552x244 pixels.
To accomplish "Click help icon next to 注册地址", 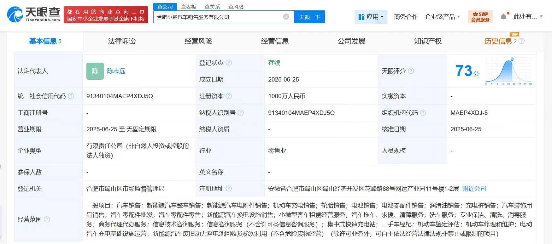I will click(x=229, y=189).
